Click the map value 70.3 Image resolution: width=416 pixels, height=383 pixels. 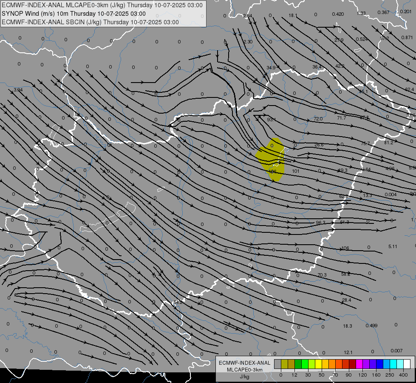click(322, 275)
